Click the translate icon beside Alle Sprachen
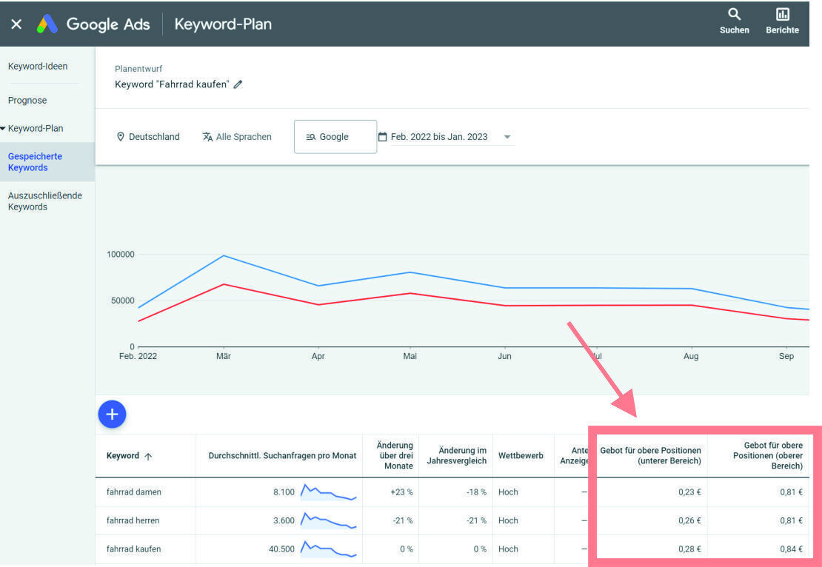Screen dimensions: 822x567 208,136
